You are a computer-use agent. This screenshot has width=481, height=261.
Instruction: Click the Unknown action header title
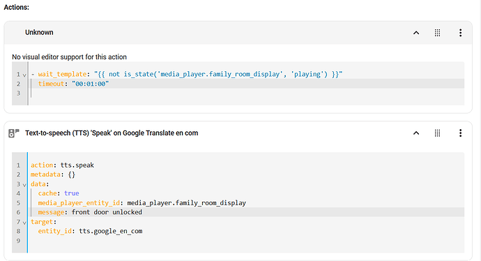(39, 32)
